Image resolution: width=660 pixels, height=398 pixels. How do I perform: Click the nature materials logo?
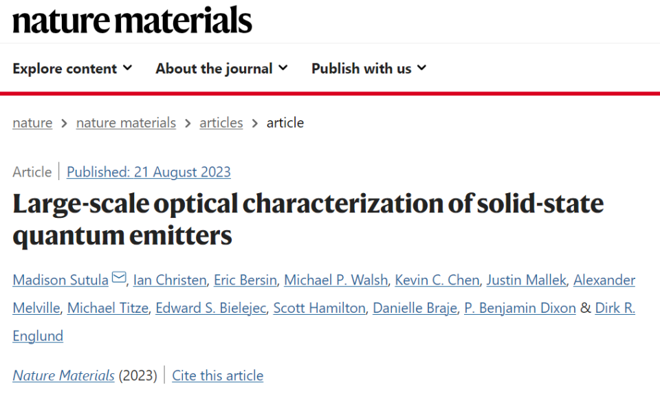132,20
